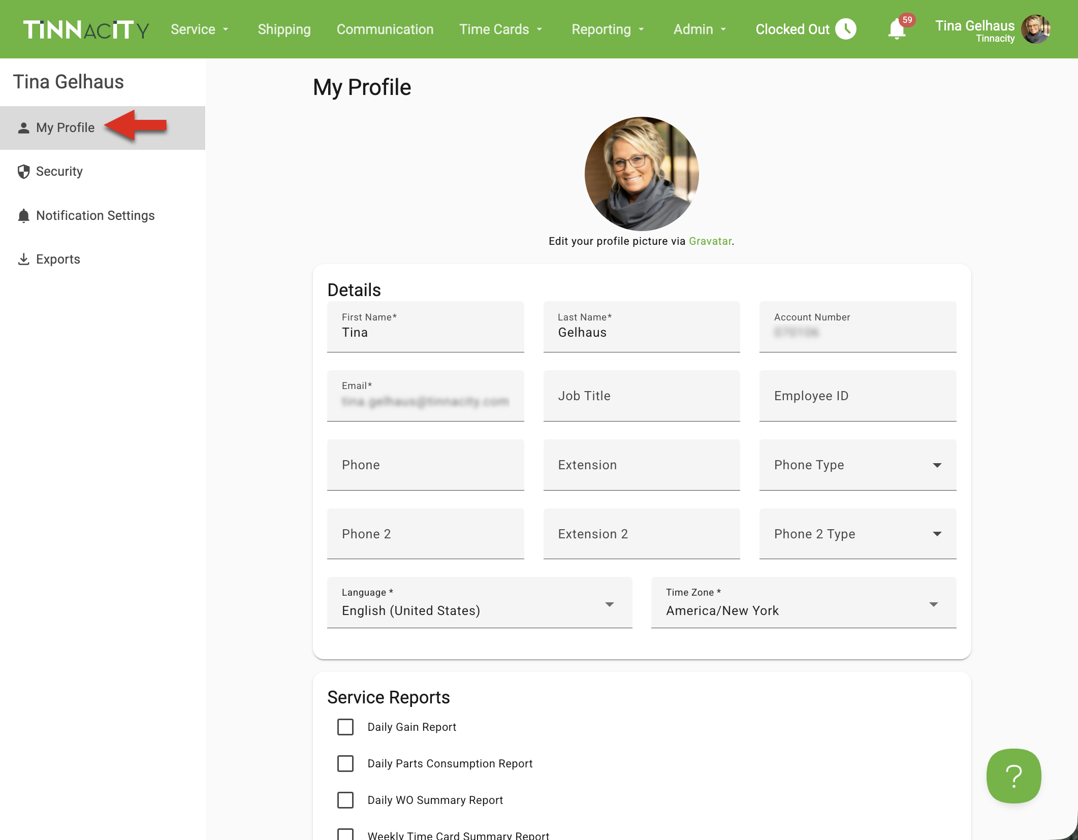Click the Security shield icon
The width and height of the screenshot is (1078, 840).
(x=23, y=172)
